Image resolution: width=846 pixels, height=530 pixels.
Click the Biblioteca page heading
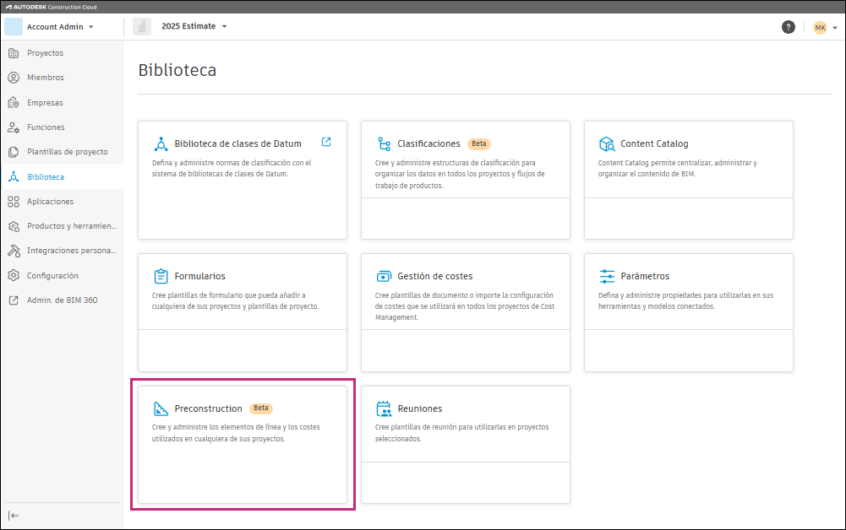coord(177,70)
